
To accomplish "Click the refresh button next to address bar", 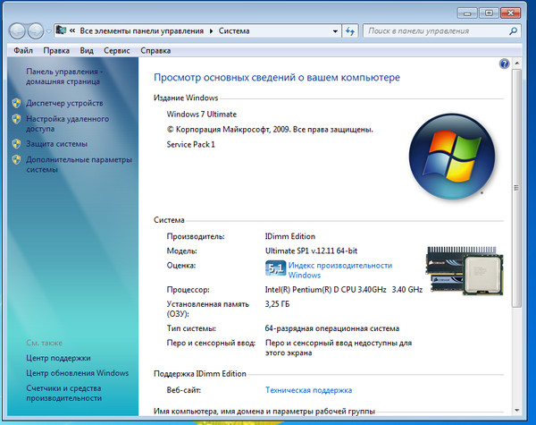I will coord(350,31).
